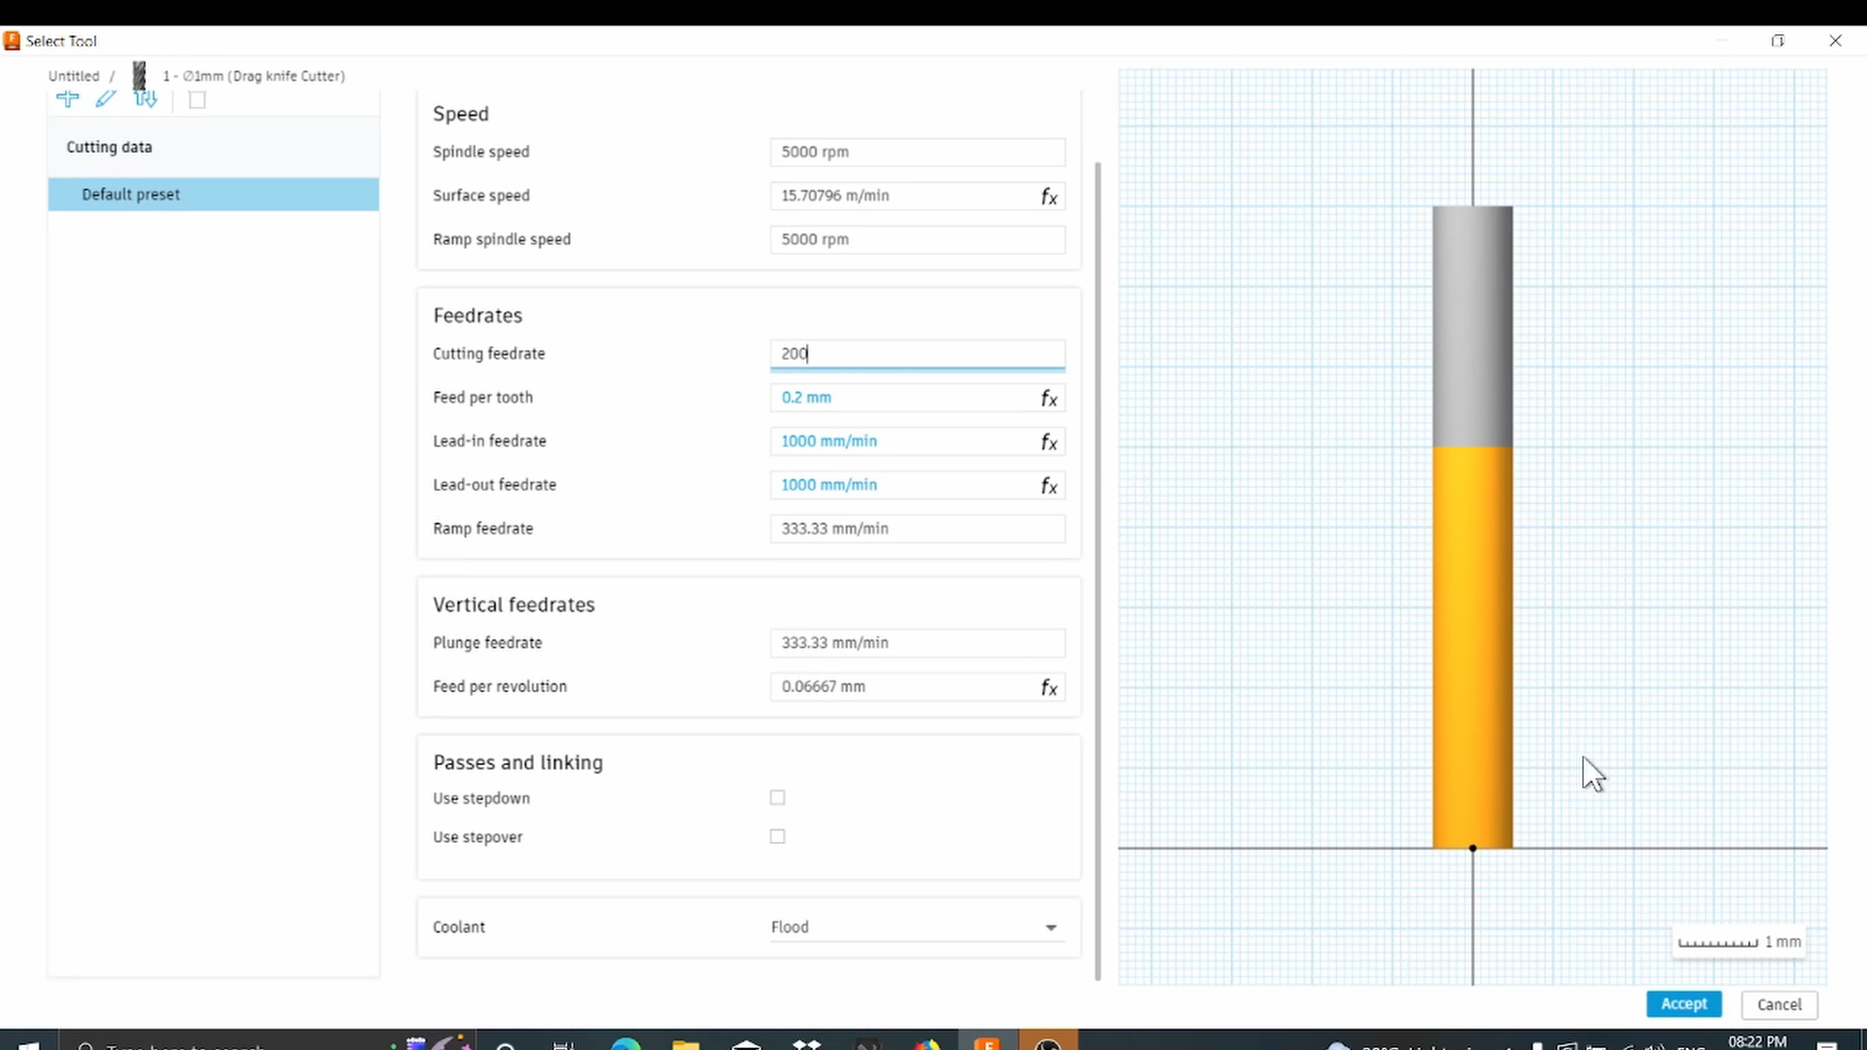Enable the Use stepdown option

click(x=776, y=797)
